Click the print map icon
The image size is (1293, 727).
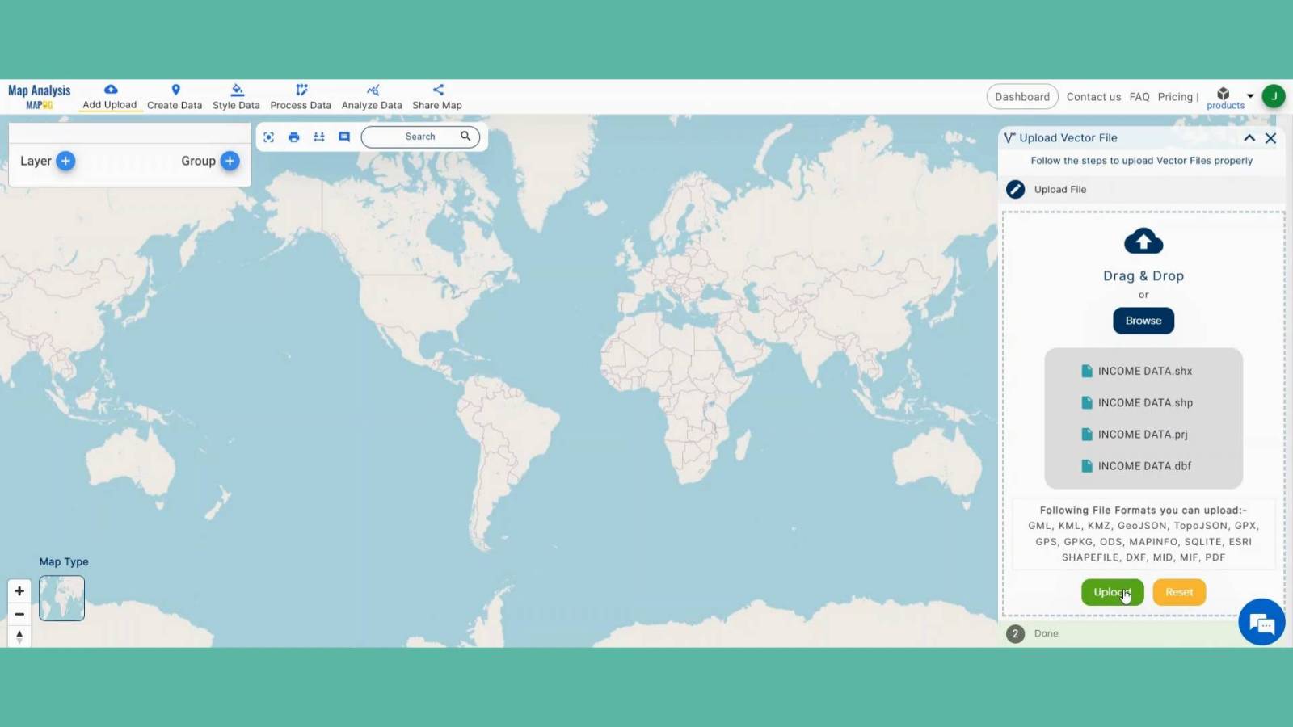[294, 137]
